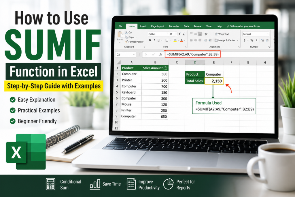Image resolution: width=295 pixels, height=197 pixels.
Task: Toggle Align Left in Alignment group
Action: [x=191, y=40]
